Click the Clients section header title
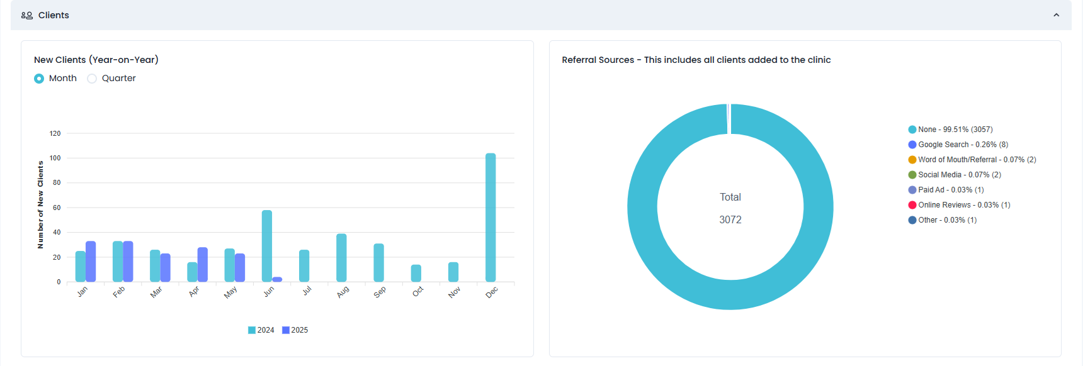Screen dimensions: 1083x366 (x=54, y=15)
